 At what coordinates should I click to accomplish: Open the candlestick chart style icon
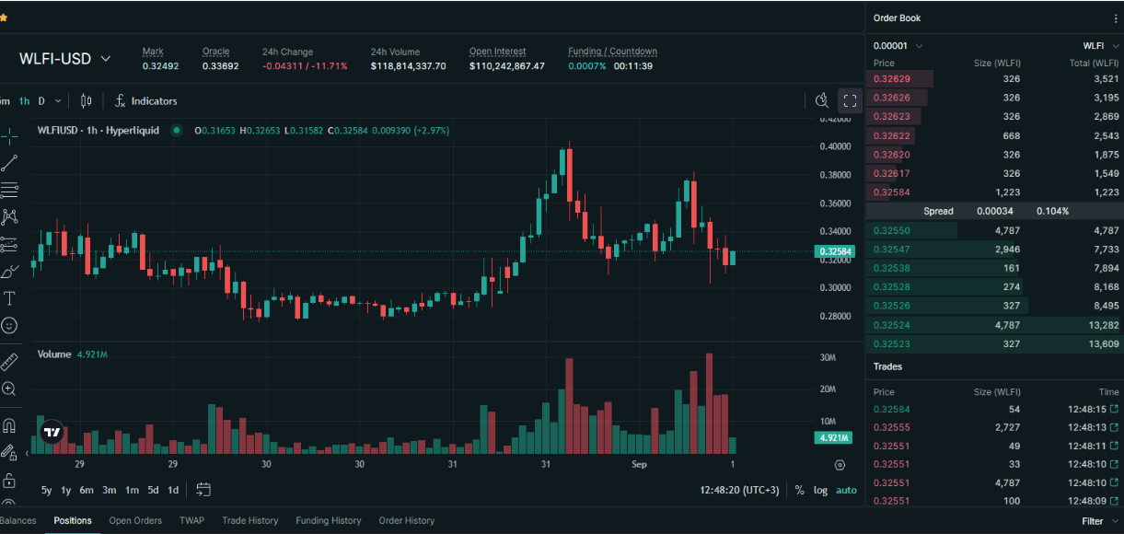[x=87, y=101]
